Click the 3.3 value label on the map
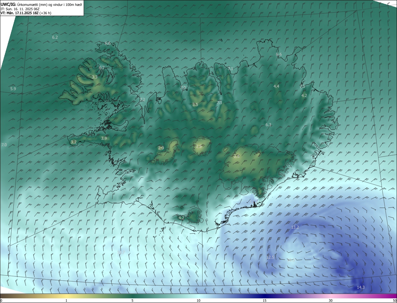 pos(95,77)
